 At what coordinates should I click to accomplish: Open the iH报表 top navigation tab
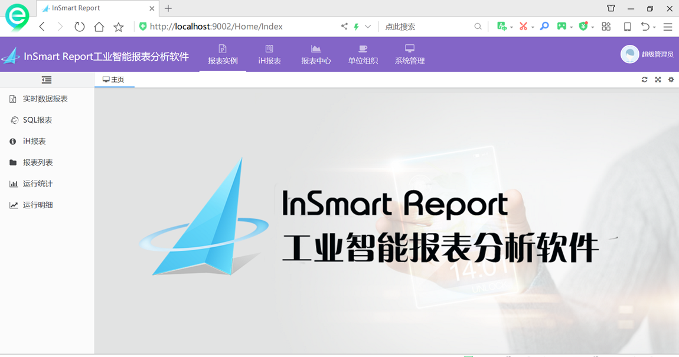click(269, 54)
